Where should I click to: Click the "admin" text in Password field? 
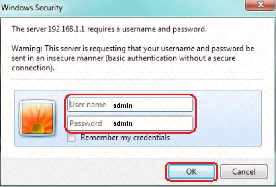coord(123,123)
